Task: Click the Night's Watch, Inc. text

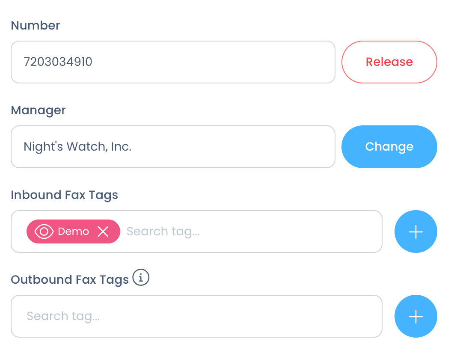Action: pyautogui.click(x=77, y=147)
